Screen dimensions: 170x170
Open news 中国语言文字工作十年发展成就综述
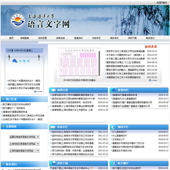coord(123,77)
